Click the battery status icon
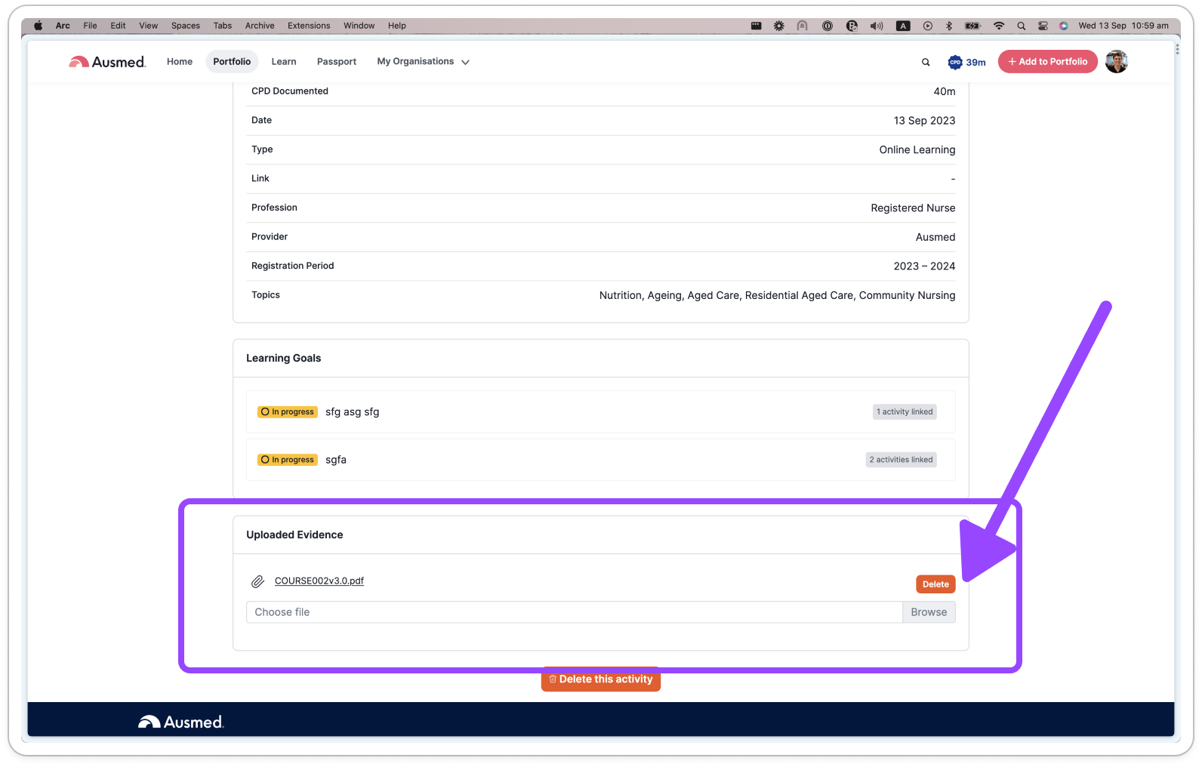Screen dimensions: 1202x767 click(x=973, y=26)
